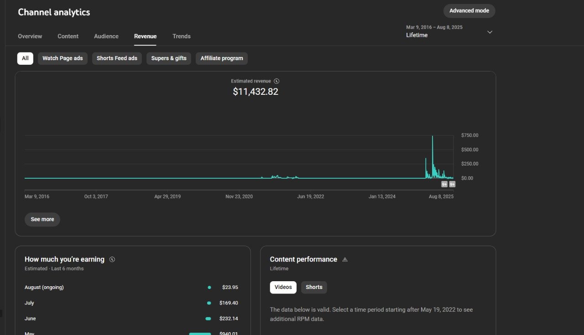Click the leftmost 9+ video marker under chart

(444, 184)
